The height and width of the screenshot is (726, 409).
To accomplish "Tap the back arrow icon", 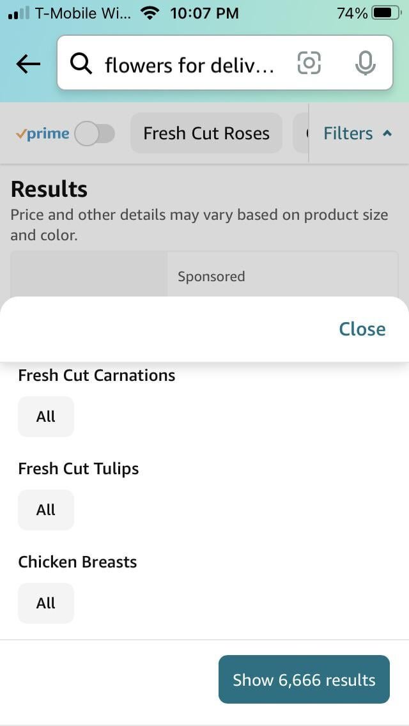I will 28,63.
